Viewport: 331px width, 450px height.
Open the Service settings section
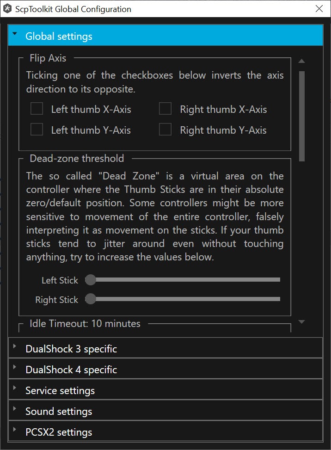pos(165,390)
